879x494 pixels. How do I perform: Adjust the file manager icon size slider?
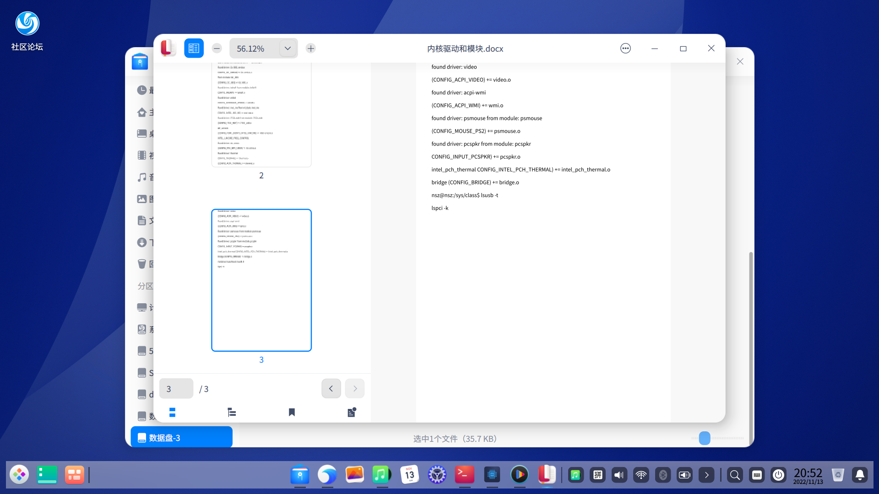click(x=705, y=438)
